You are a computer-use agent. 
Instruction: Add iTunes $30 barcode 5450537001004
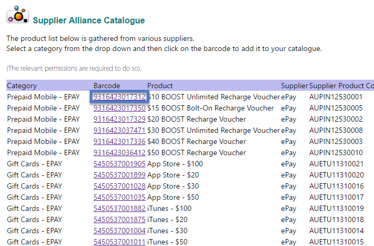[x=120, y=231]
